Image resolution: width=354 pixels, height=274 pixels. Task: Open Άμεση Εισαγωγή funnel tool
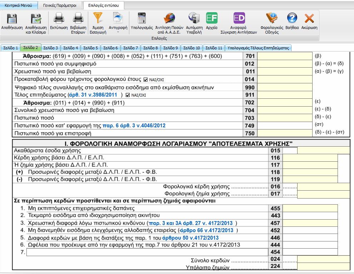tap(98, 18)
